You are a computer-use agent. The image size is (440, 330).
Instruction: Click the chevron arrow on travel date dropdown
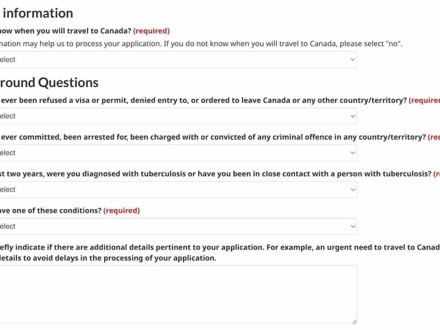[353, 60]
